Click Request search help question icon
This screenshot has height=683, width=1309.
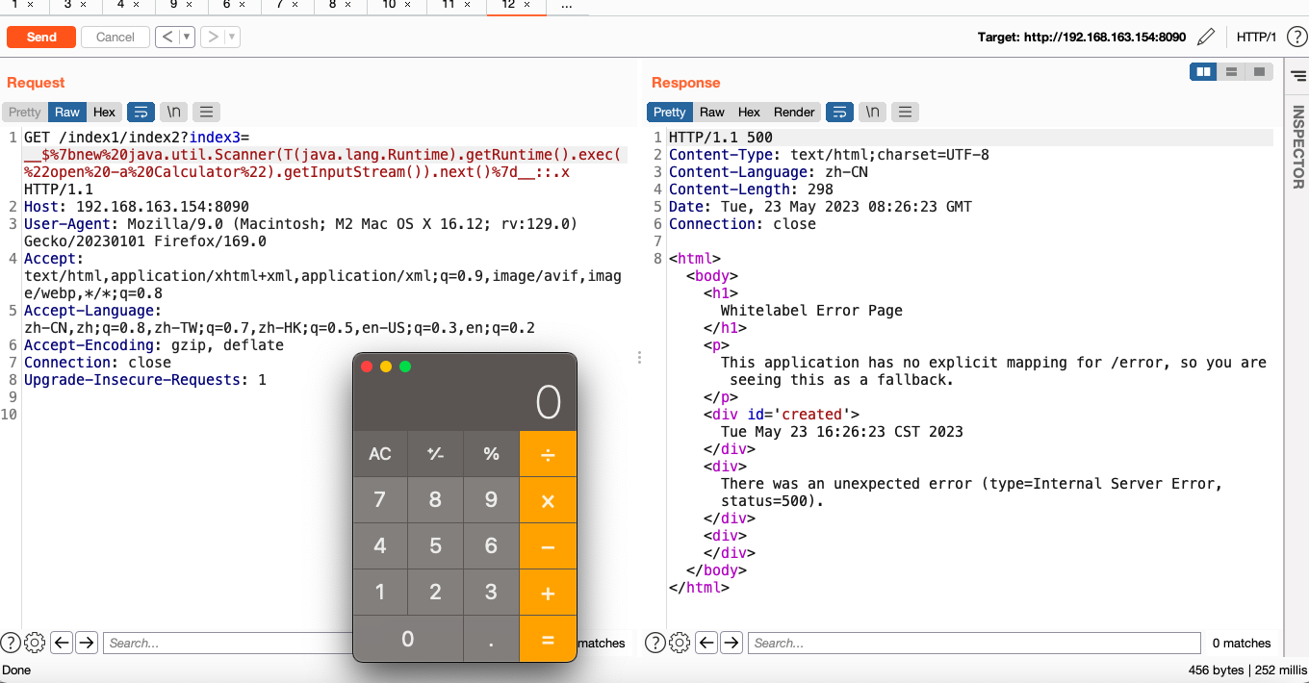[x=11, y=643]
